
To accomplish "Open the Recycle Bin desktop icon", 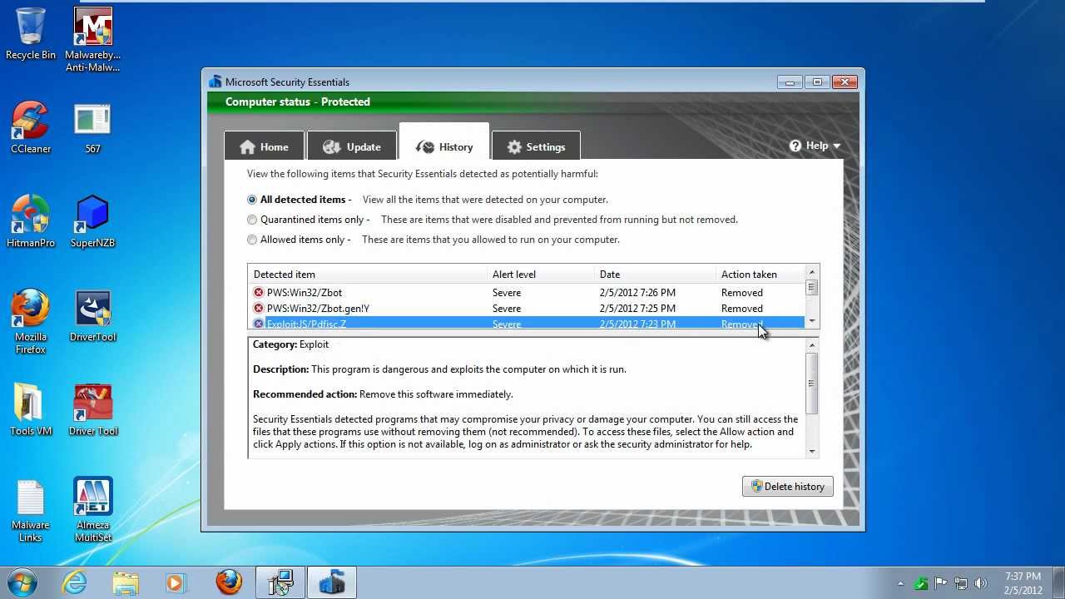I will tap(31, 34).
